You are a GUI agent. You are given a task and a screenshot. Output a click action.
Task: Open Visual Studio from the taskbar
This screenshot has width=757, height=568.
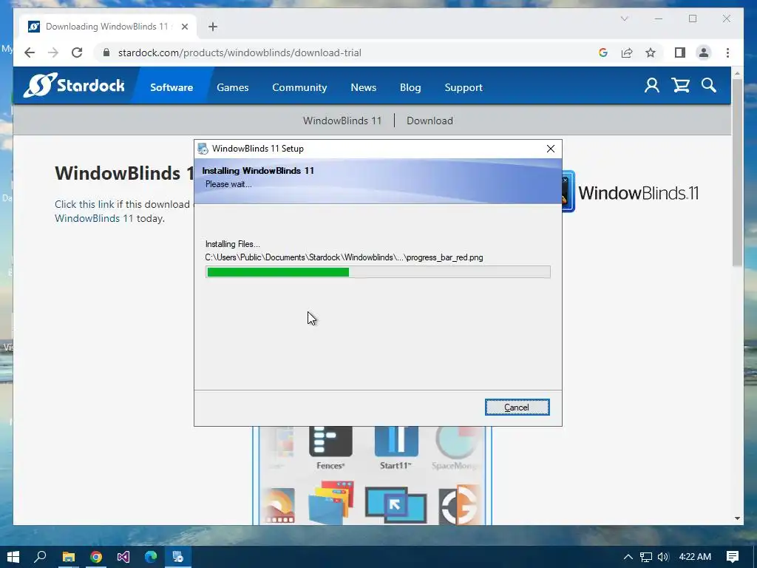123,557
